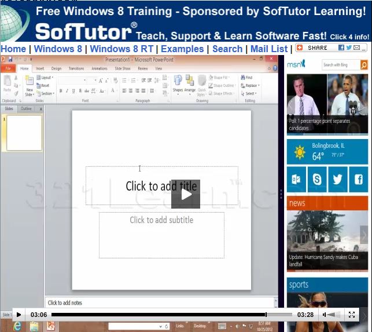This screenshot has width=372, height=332.
Task: Center text in Paragraph group
Action: pyautogui.click(x=131, y=91)
